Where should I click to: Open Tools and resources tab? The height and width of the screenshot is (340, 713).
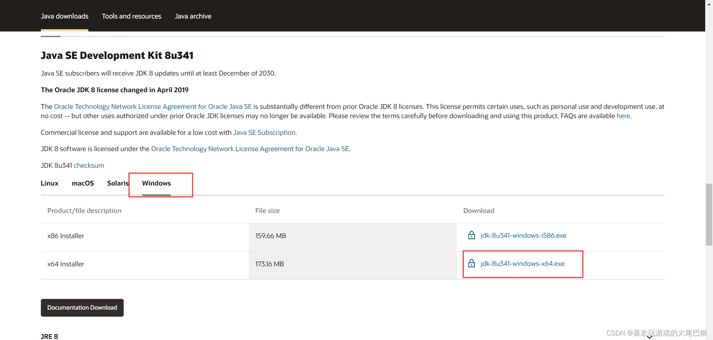(131, 16)
